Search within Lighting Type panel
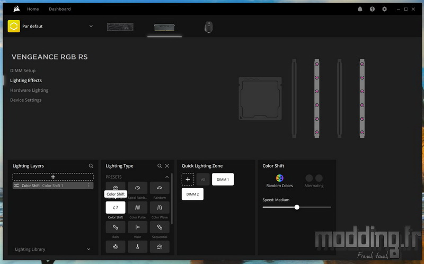424x264 pixels. (x=160, y=166)
